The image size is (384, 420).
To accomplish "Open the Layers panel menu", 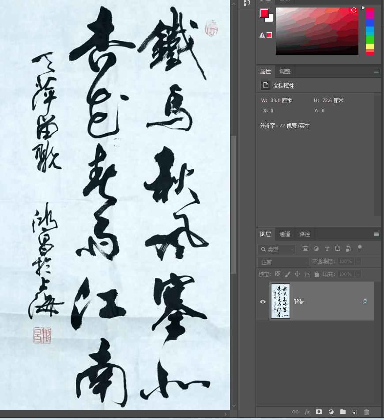I will [376, 234].
